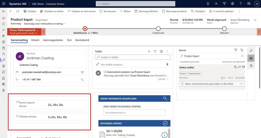261x138 pixels.
Task: Add a timeline record with plus icon
Action: pyautogui.click(x=149, y=51)
